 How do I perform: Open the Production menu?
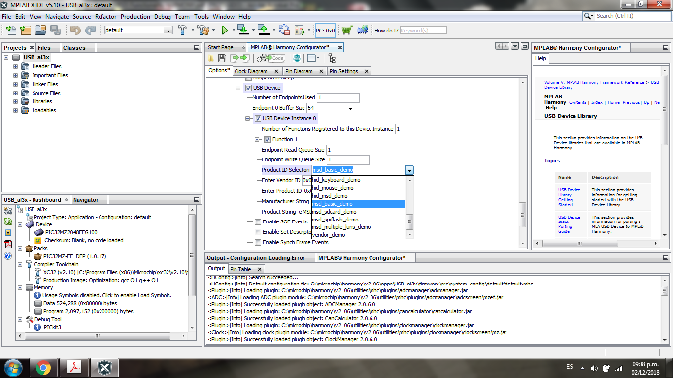click(135, 17)
